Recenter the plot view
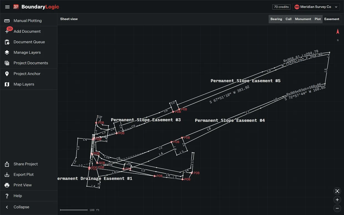 (x=337, y=191)
